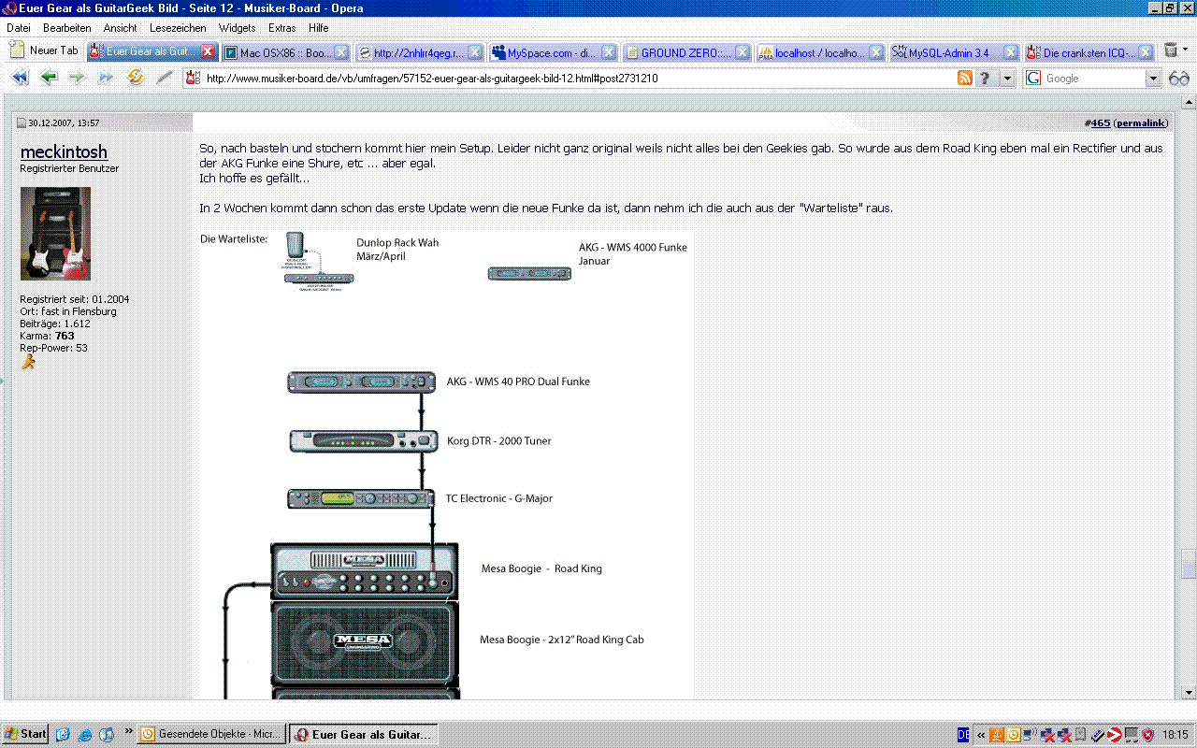
Task: Click the wand/pen icon next to reload
Action: [164, 78]
